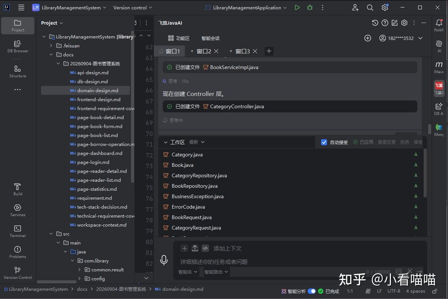
Task: Click the edit/feedback pencil icon in 飞算JavaAI
Action: click(395, 23)
